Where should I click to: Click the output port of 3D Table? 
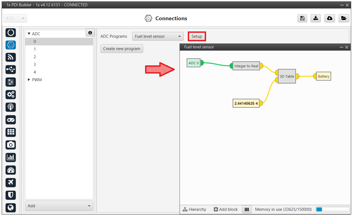298,76
